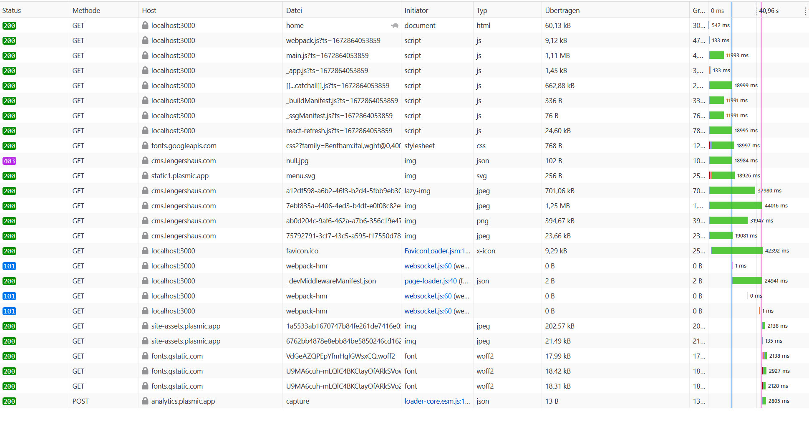This screenshot has height=422, width=809.
Task: Open the loader-core.esm.js:1 initiator link
Action: pyautogui.click(x=437, y=401)
